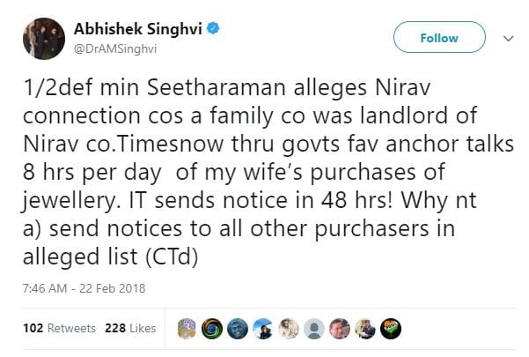
Task: Click the Follow button
Action: pos(438,38)
